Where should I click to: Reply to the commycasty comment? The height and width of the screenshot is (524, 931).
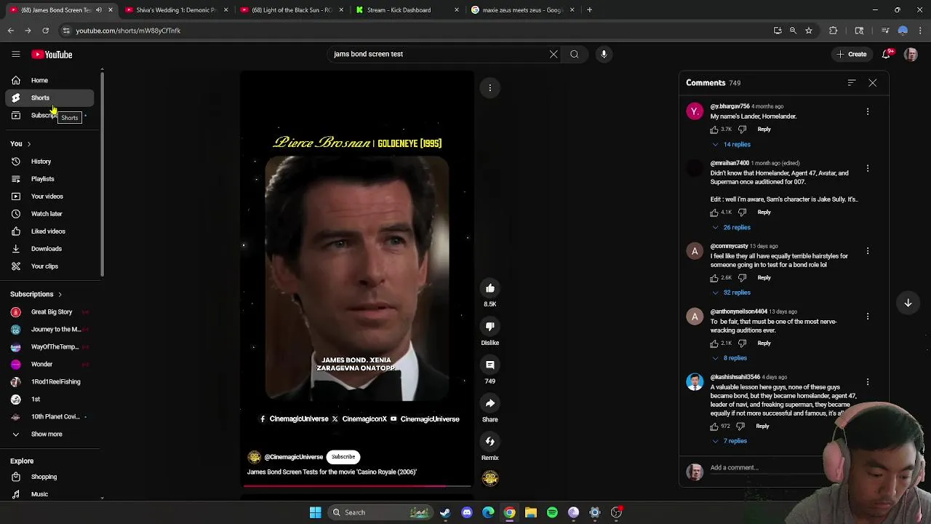point(764,278)
